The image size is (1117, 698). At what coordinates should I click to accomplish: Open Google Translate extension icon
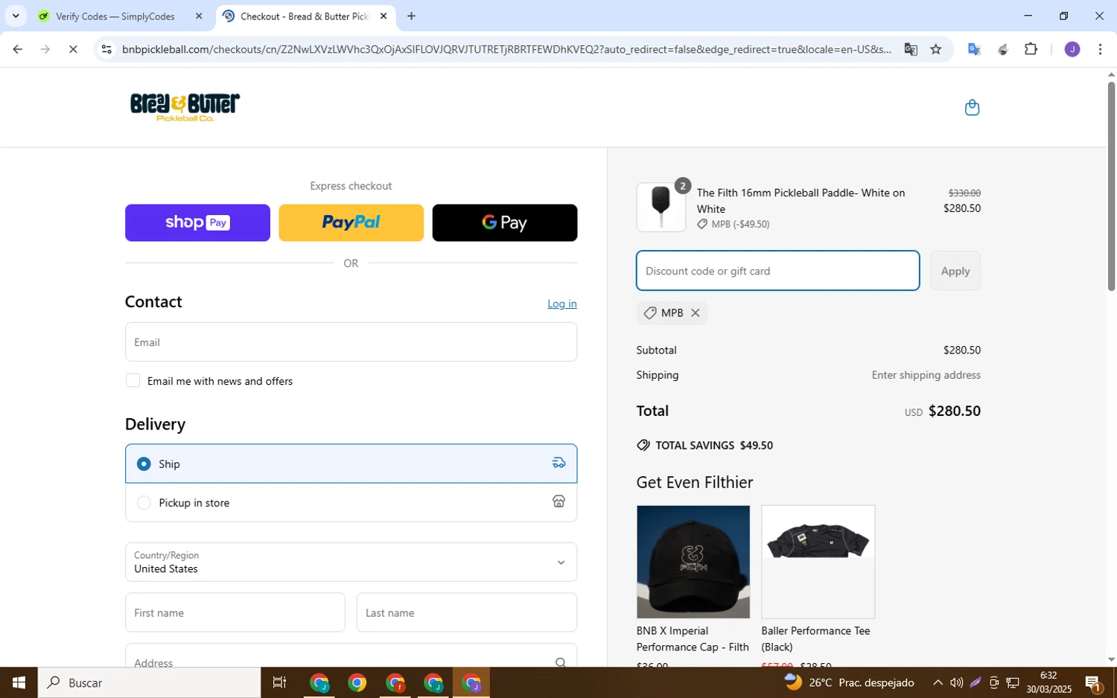click(973, 50)
